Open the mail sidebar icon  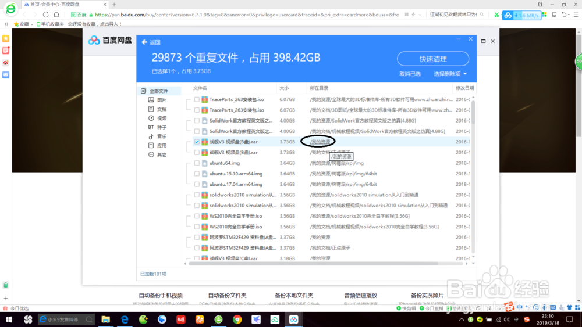[x=6, y=75]
